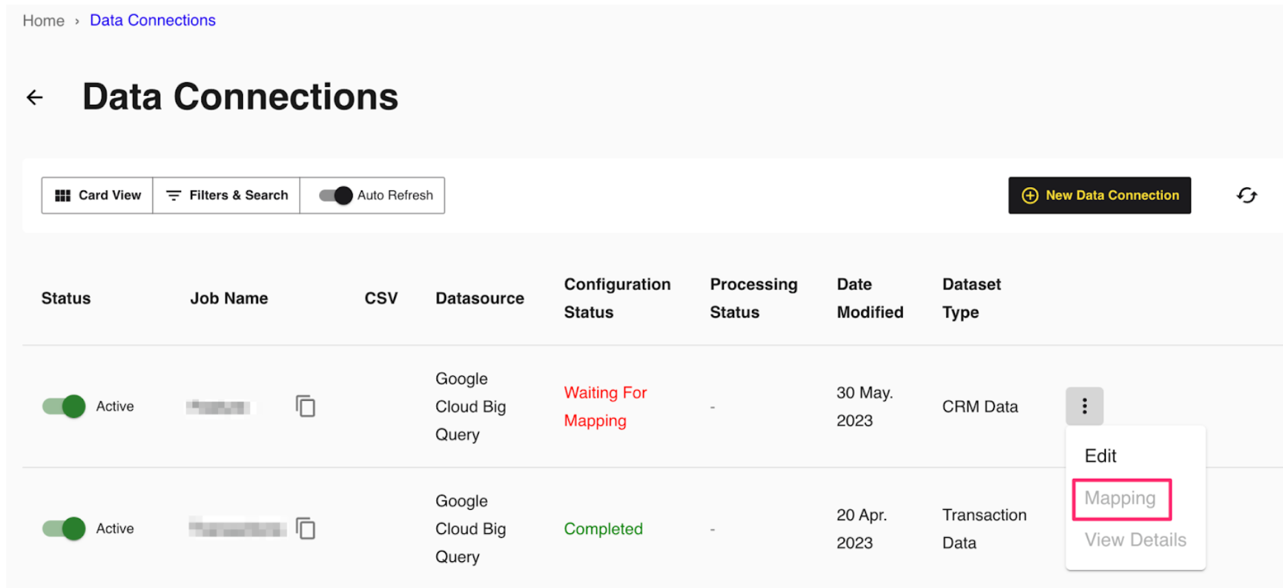Image resolution: width=1283 pixels, height=588 pixels.
Task: Click the Completed configuration status
Action: [x=603, y=529]
